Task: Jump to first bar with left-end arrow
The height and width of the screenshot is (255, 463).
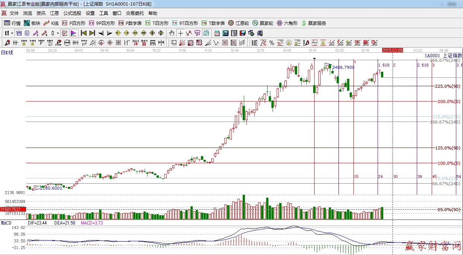Action: coord(84,33)
